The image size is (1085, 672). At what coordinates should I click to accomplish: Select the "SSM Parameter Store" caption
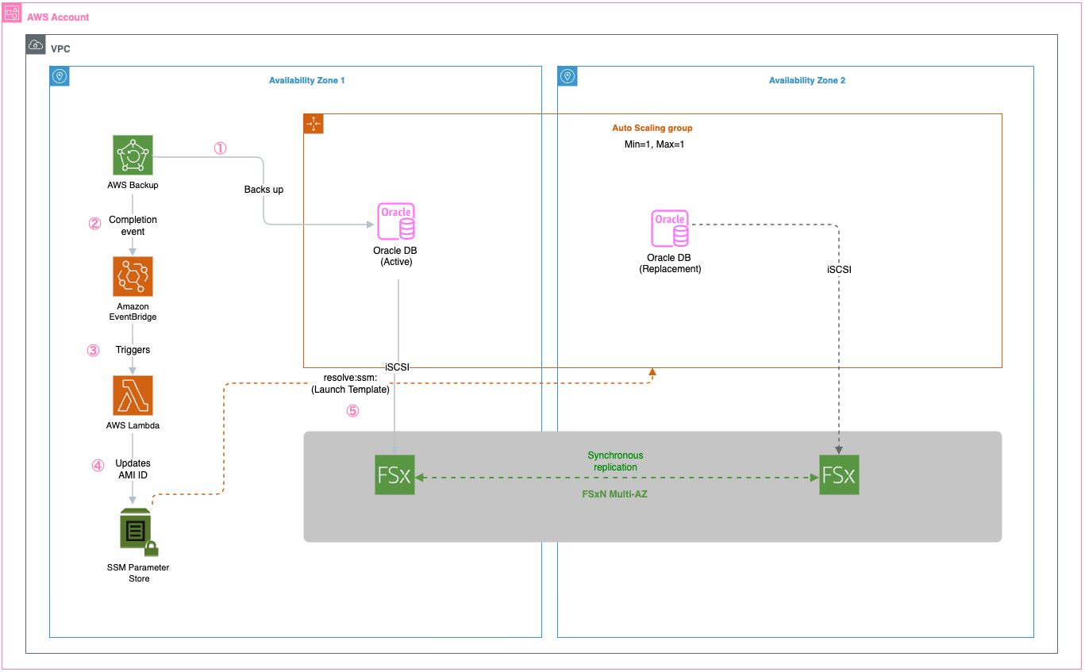(x=138, y=573)
